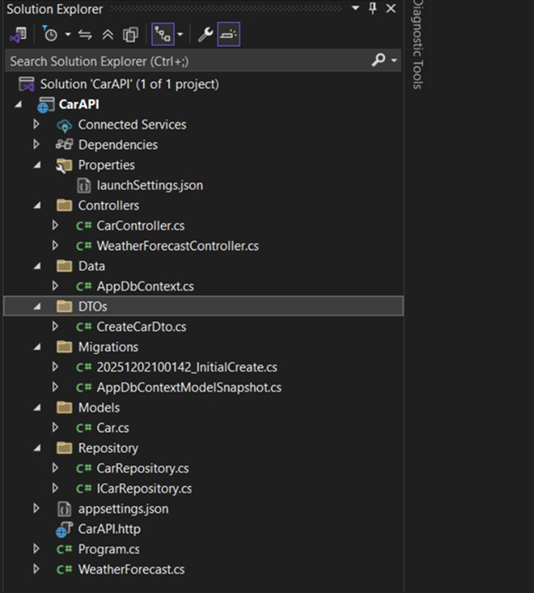Open Properties wrench icon in toolbar
534x593 pixels.
tap(205, 34)
